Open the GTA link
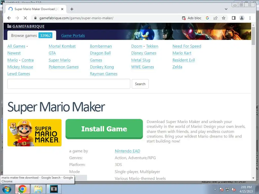Viewport: 259px width, 194px height. [x=52, y=53]
